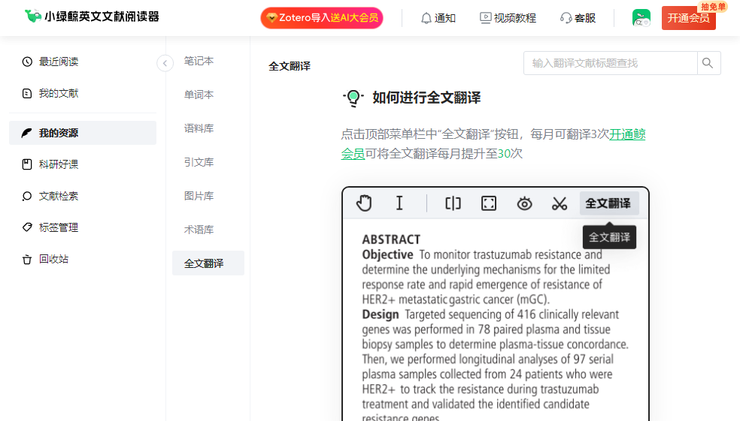The height and width of the screenshot is (421, 740).
Task: Click the user avatar icon
Action: (x=641, y=18)
